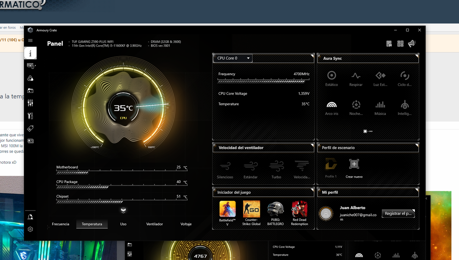
Task: Expand more temperature readings with down chevron
Action: 123,210
